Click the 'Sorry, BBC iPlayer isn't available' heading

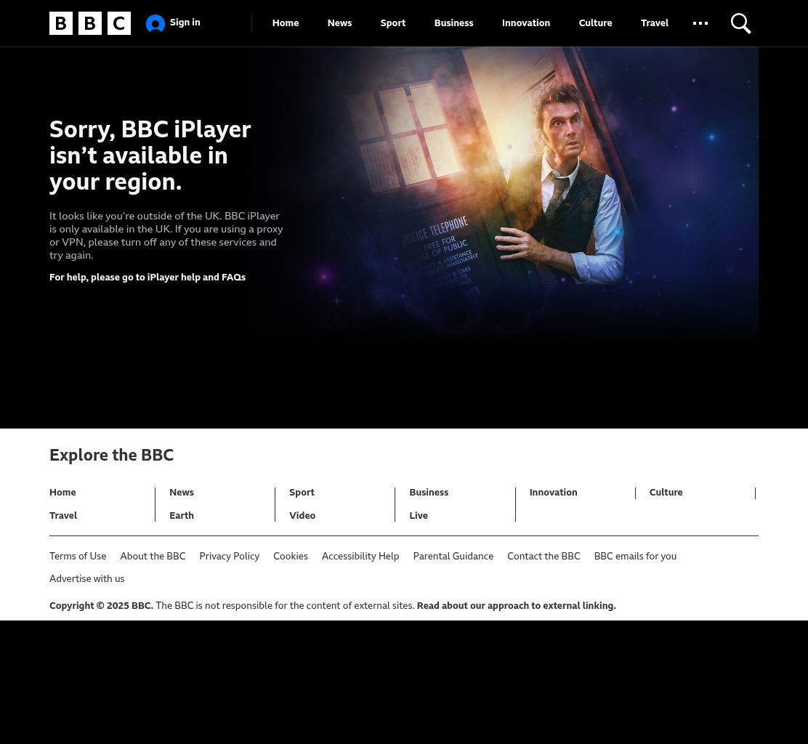click(150, 155)
